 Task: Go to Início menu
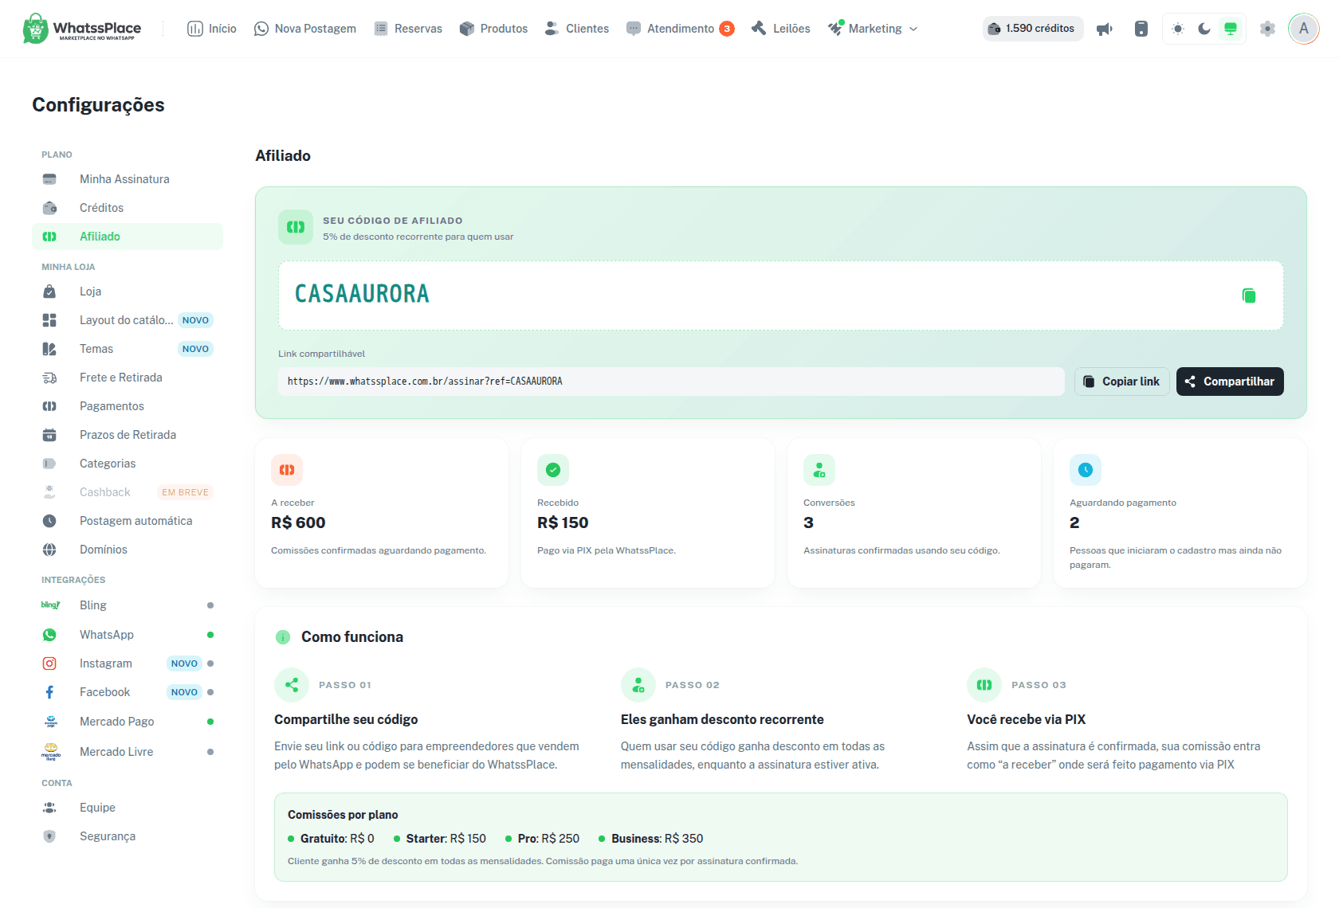click(212, 29)
